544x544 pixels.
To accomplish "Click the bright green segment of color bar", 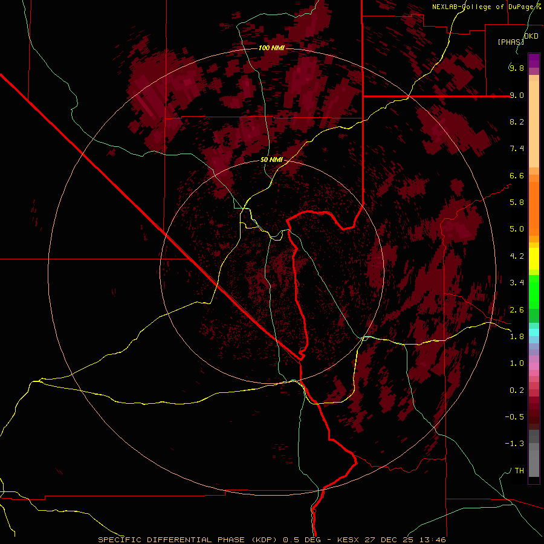I will 534,292.
